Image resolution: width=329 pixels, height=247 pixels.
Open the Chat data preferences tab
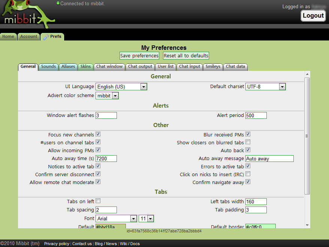tap(235, 66)
